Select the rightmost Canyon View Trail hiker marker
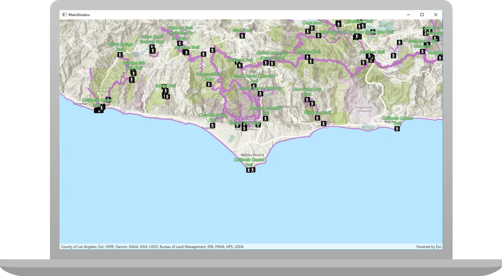The image size is (502, 276). (x=258, y=125)
